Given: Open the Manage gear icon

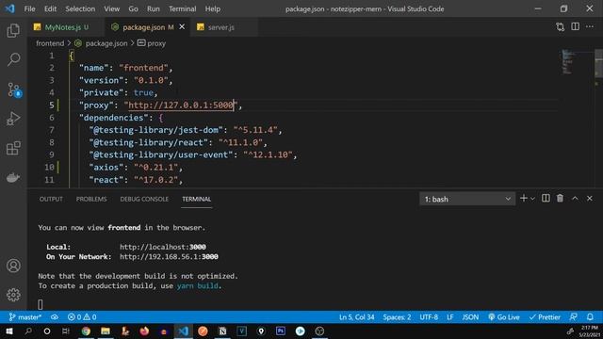Looking at the screenshot, I should [x=13, y=295].
